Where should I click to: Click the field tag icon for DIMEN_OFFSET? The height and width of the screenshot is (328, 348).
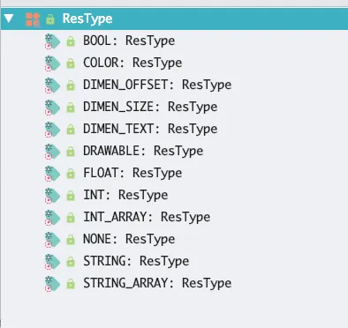coord(52,86)
